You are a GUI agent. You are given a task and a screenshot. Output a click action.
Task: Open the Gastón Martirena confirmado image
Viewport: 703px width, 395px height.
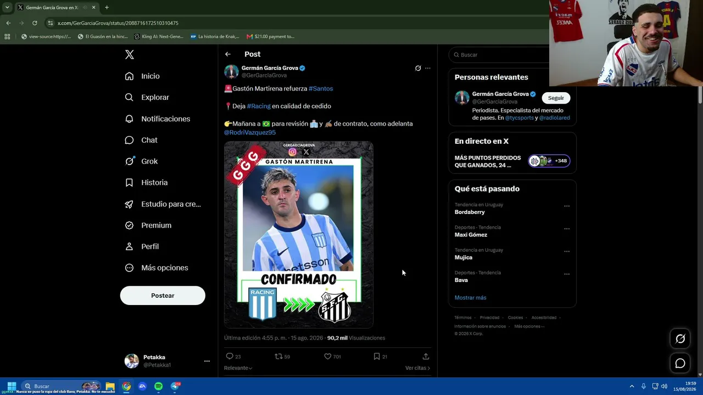[299, 235]
